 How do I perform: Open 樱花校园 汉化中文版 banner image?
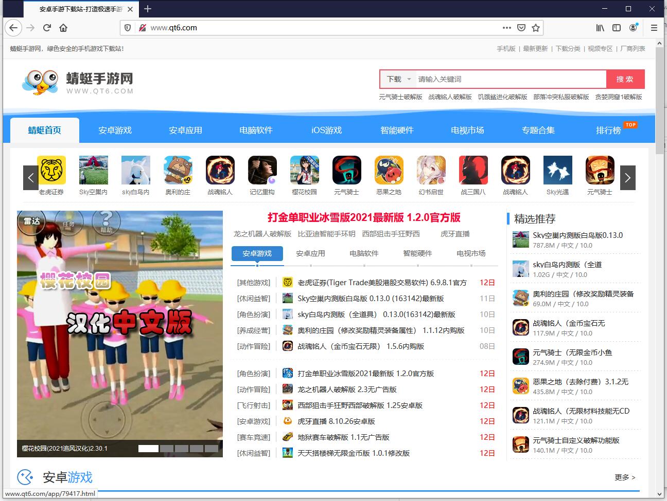click(120, 333)
